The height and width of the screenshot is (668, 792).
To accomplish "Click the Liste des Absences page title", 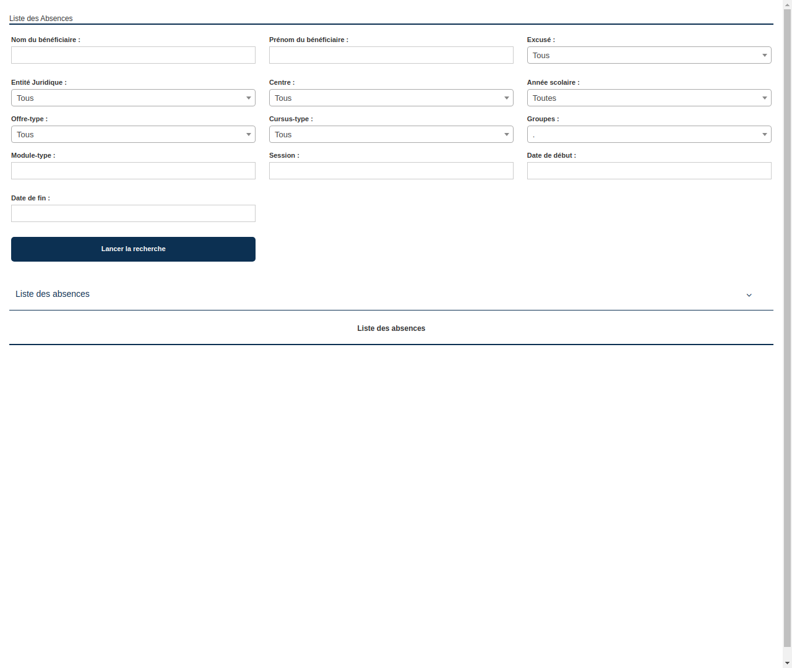I will pos(41,19).
